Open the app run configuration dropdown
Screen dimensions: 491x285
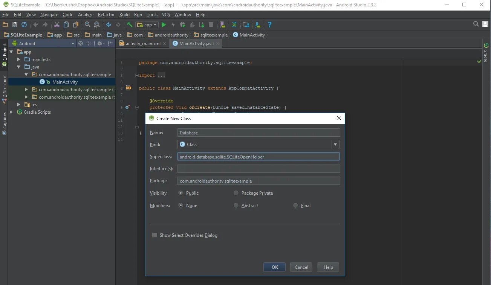point(147,25)
